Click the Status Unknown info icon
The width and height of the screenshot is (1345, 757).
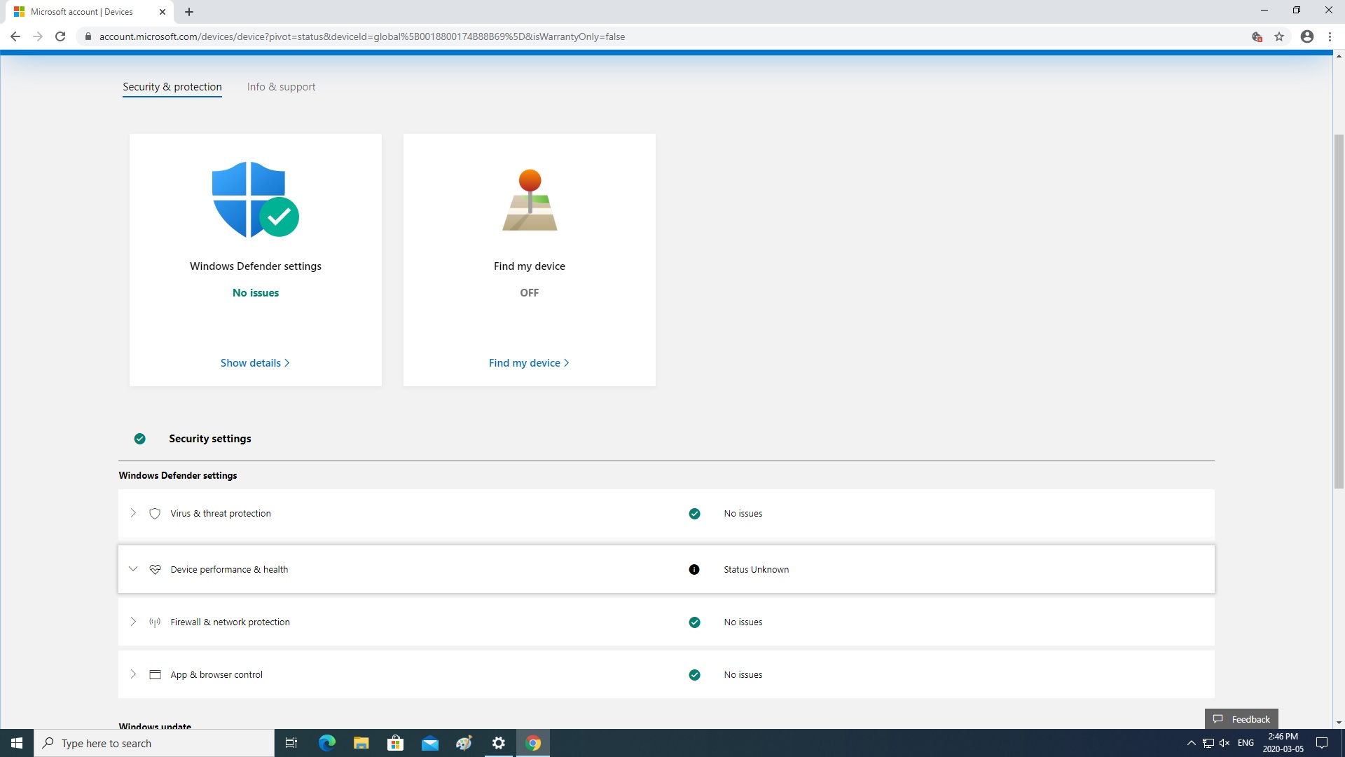pos(694,570)
